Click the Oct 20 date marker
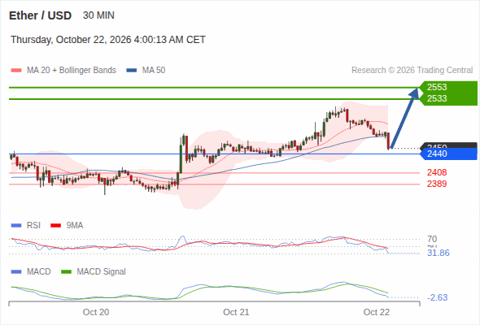This screenshot has width=480, height=325. point(96,312)
